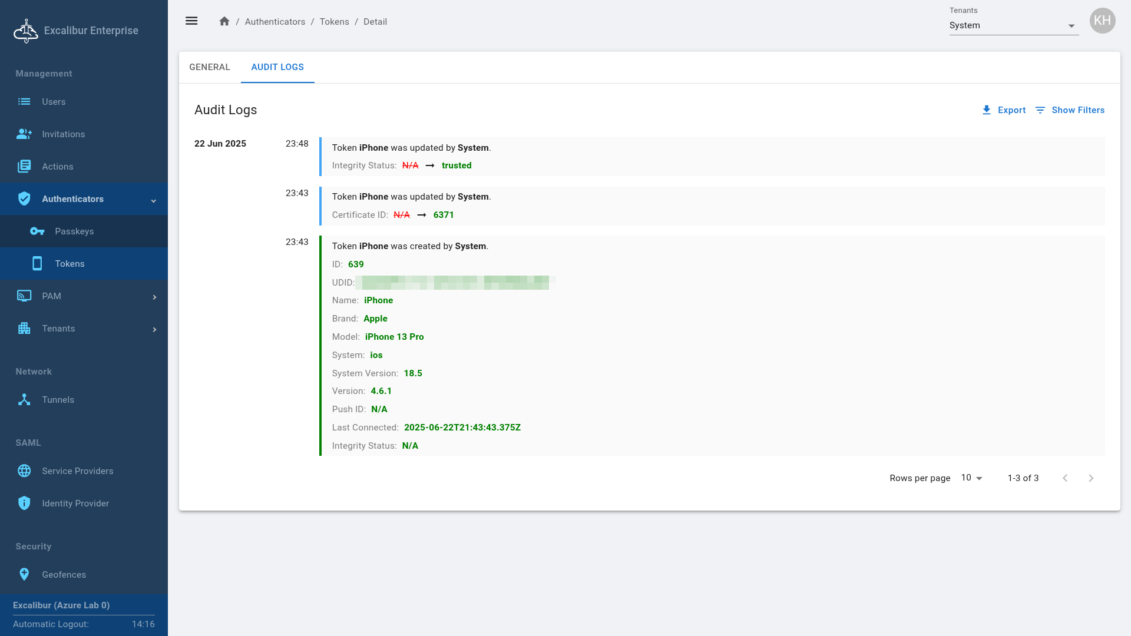Viewport: 1131px width, 636px height.
Task: Open Users list in sidebar
Action: pos(54,102)
